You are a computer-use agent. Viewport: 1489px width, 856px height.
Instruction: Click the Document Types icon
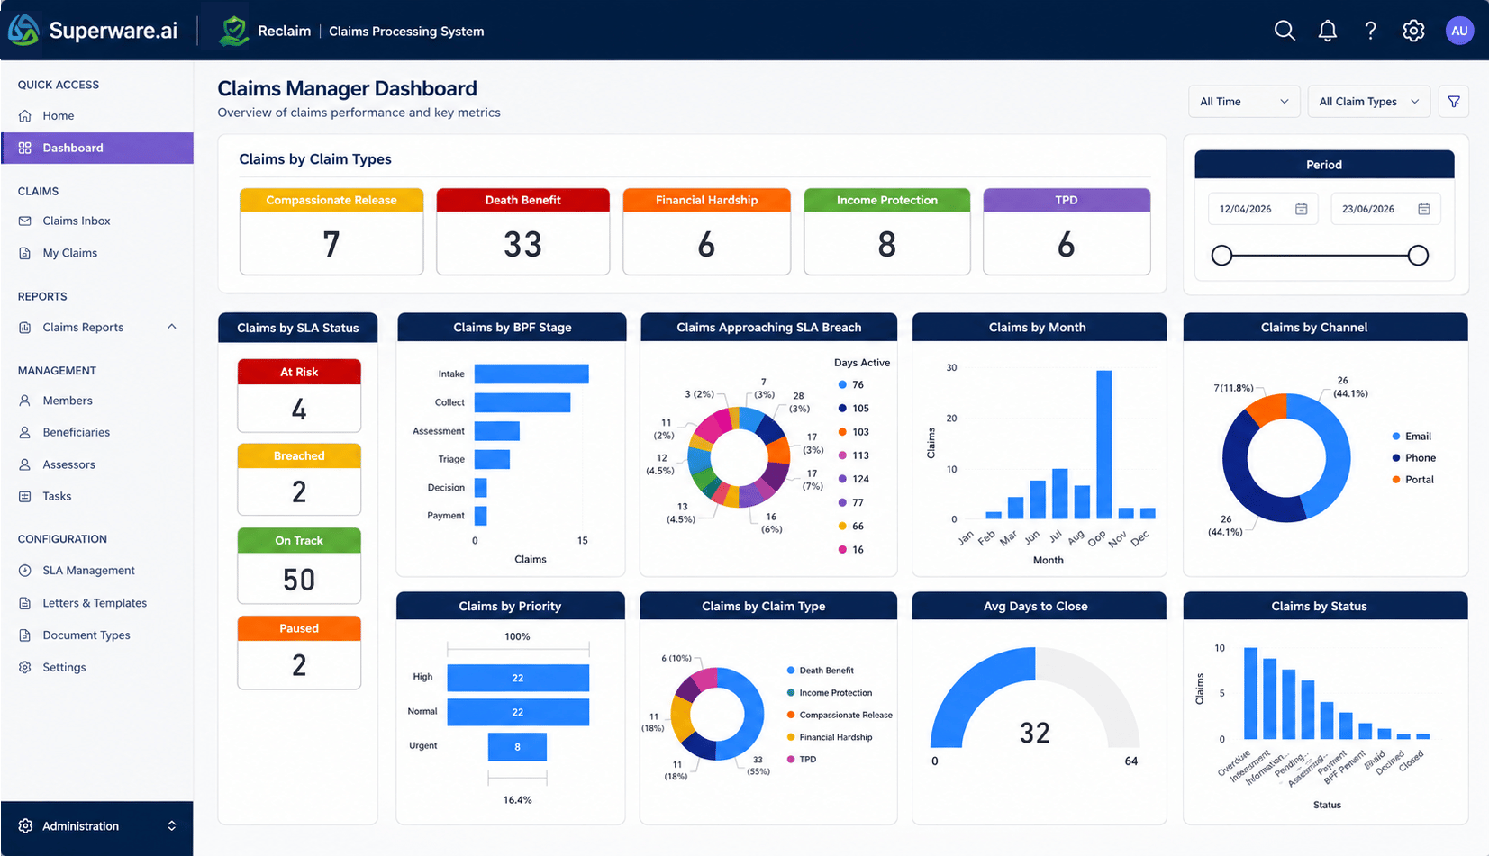(x=25, y=635)
